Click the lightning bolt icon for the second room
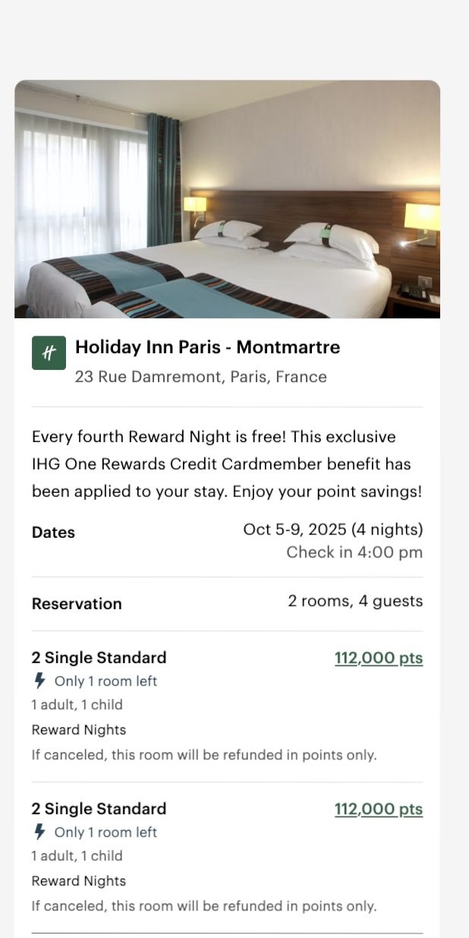This screenshot has height=938, width=469. [40, 832]
